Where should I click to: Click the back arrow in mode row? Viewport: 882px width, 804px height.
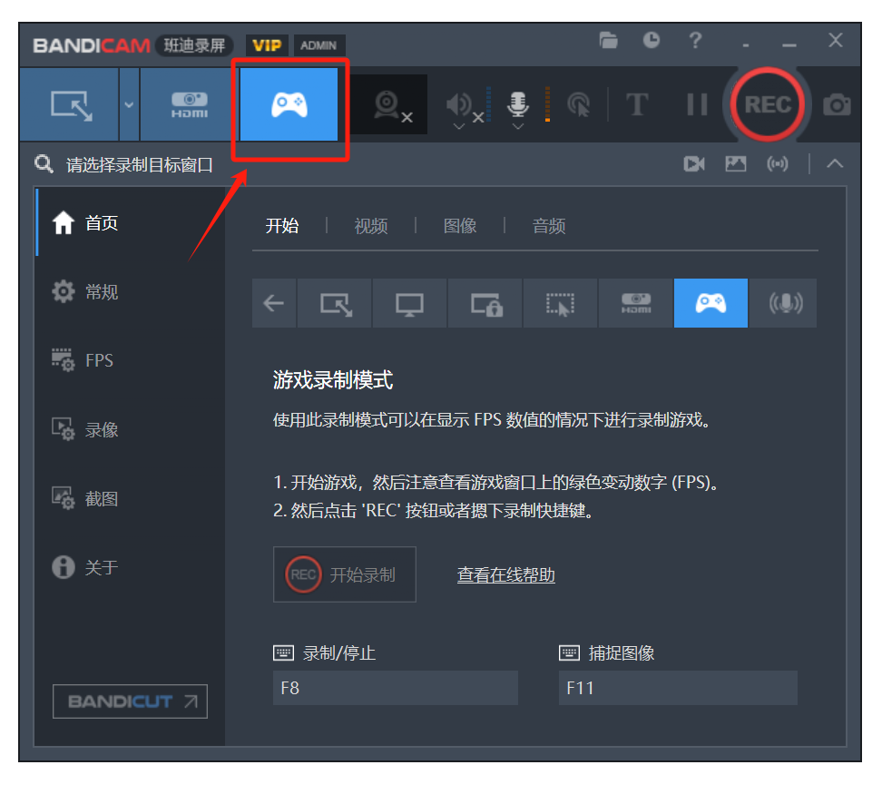tap(274, 303)
